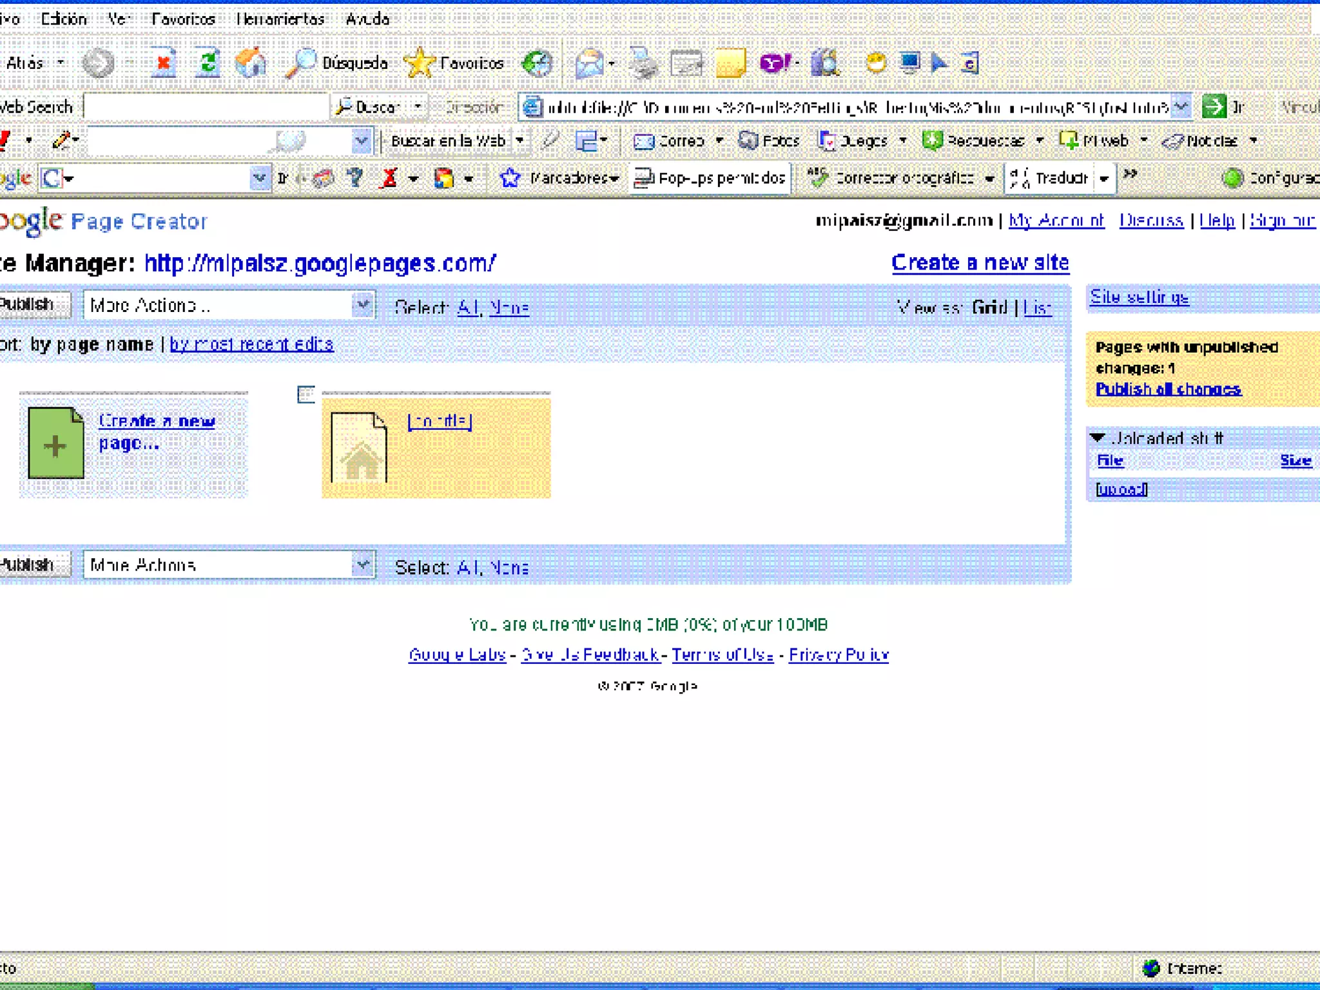The image size is (1320, 990).
Task: Click the Home house toolbar icon
Action: tap(250, 63)
